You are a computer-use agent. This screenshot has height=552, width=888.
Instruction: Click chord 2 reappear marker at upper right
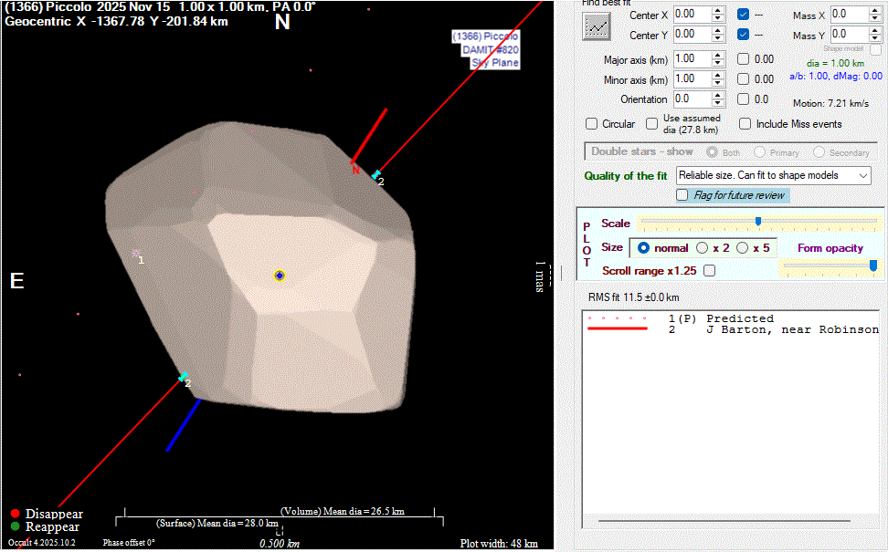coord(375,173)
